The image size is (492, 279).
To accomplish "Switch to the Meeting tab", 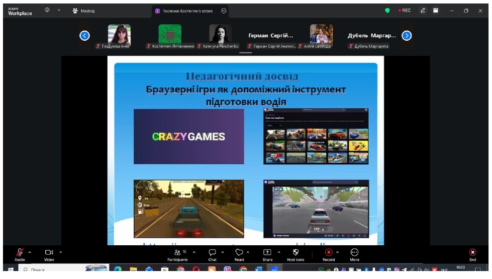I will click(x=84, y=11).
